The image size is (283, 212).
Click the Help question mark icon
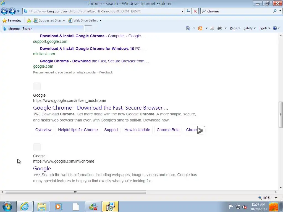coord(275,28)
